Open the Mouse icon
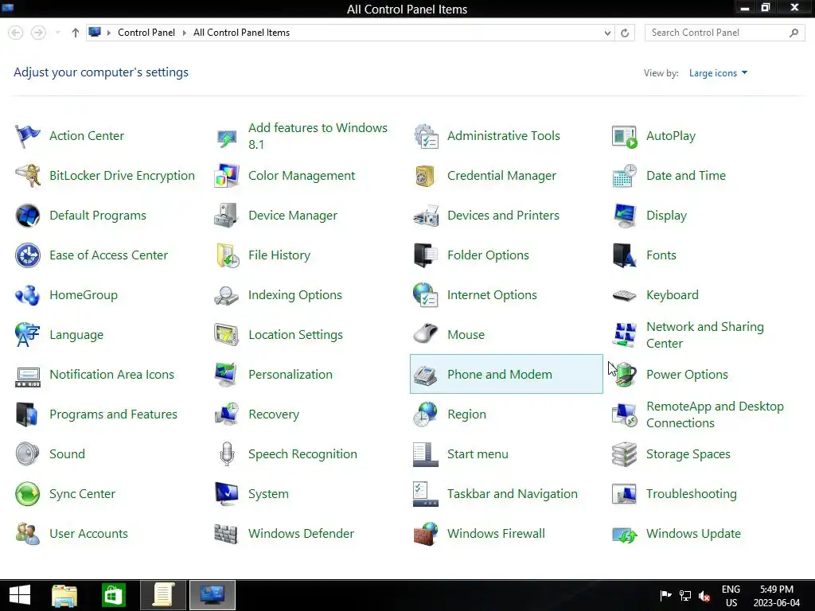Image resolution: width=815 pixels, height=611 pixels. pos(426,335)
